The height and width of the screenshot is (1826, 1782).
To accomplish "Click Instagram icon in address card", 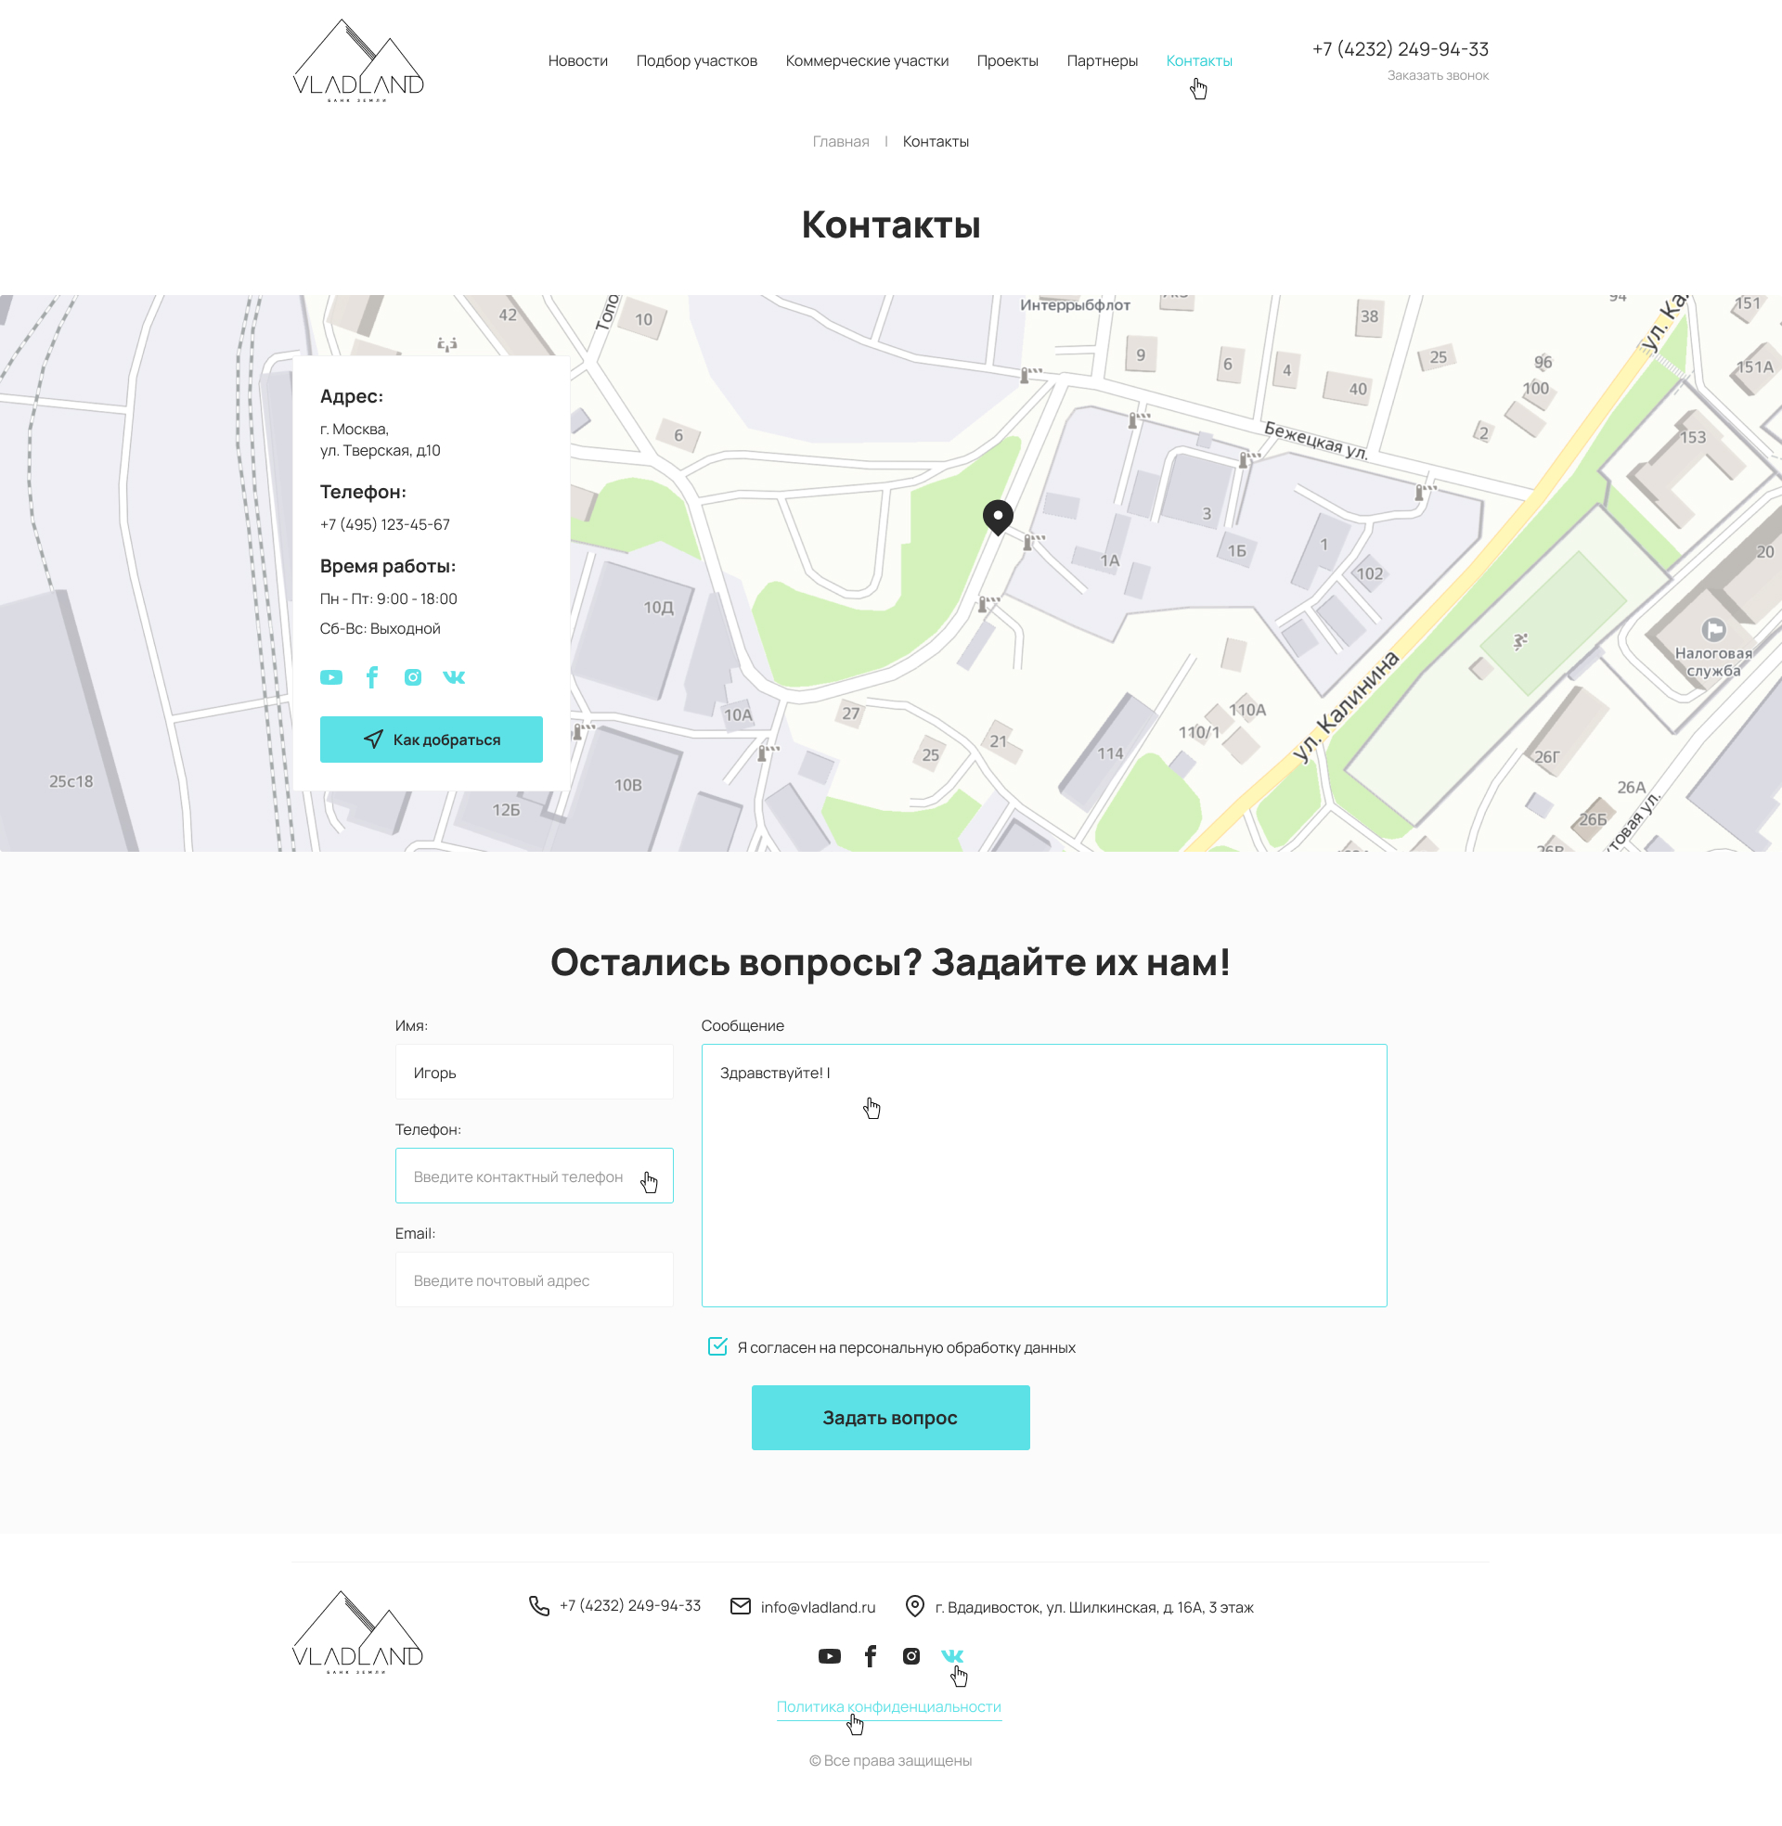I will (413, 677).
